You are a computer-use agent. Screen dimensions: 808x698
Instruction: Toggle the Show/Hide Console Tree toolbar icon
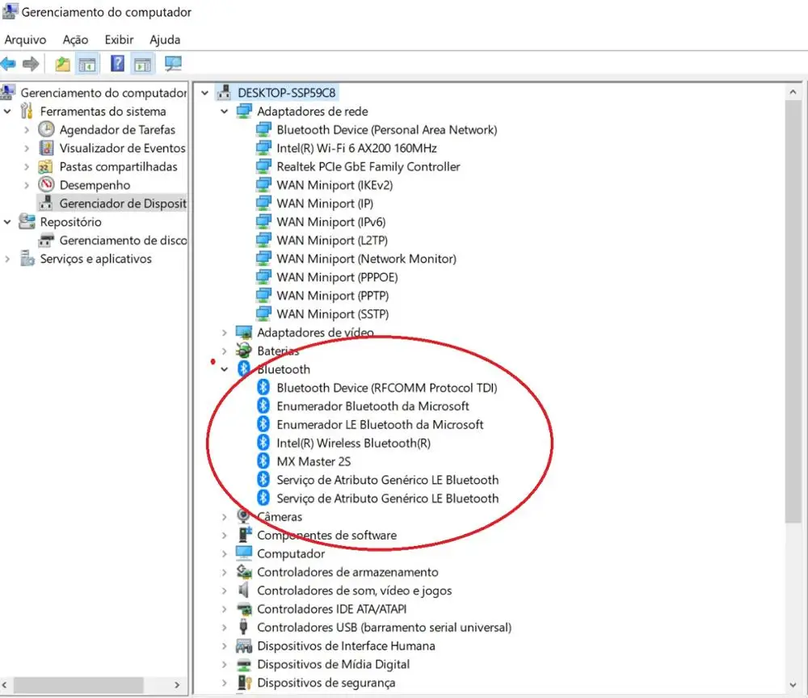(87, 65)
